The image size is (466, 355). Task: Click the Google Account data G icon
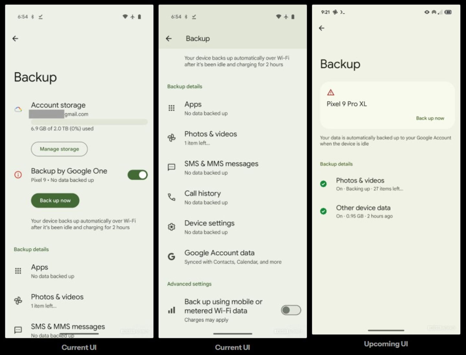point(172,256)
